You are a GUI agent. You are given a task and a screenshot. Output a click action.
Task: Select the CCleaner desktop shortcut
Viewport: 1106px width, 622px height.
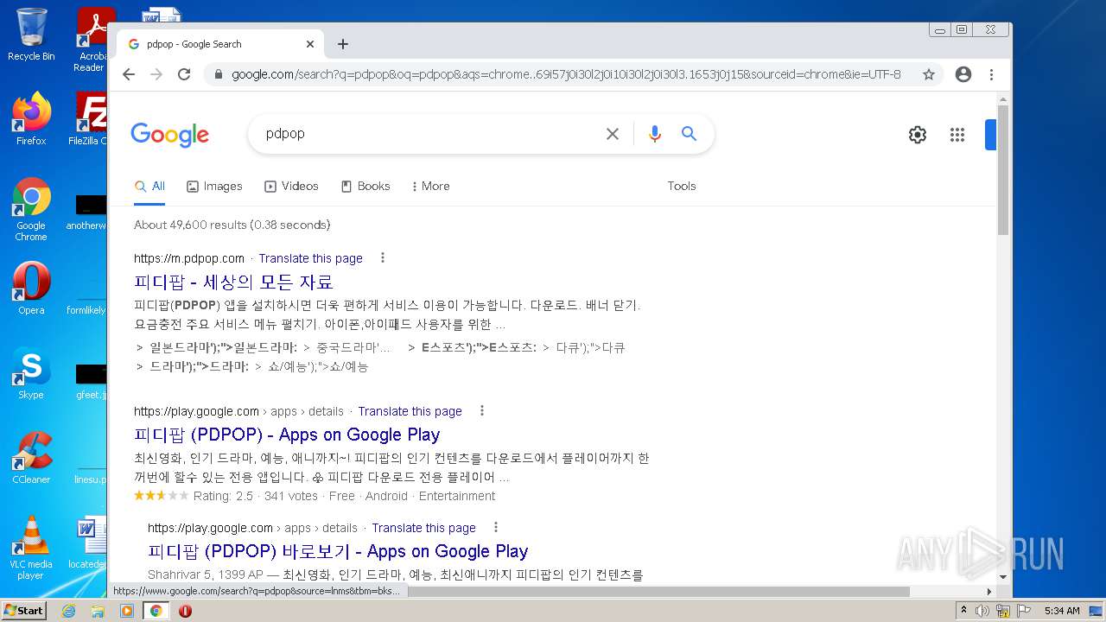31,458
